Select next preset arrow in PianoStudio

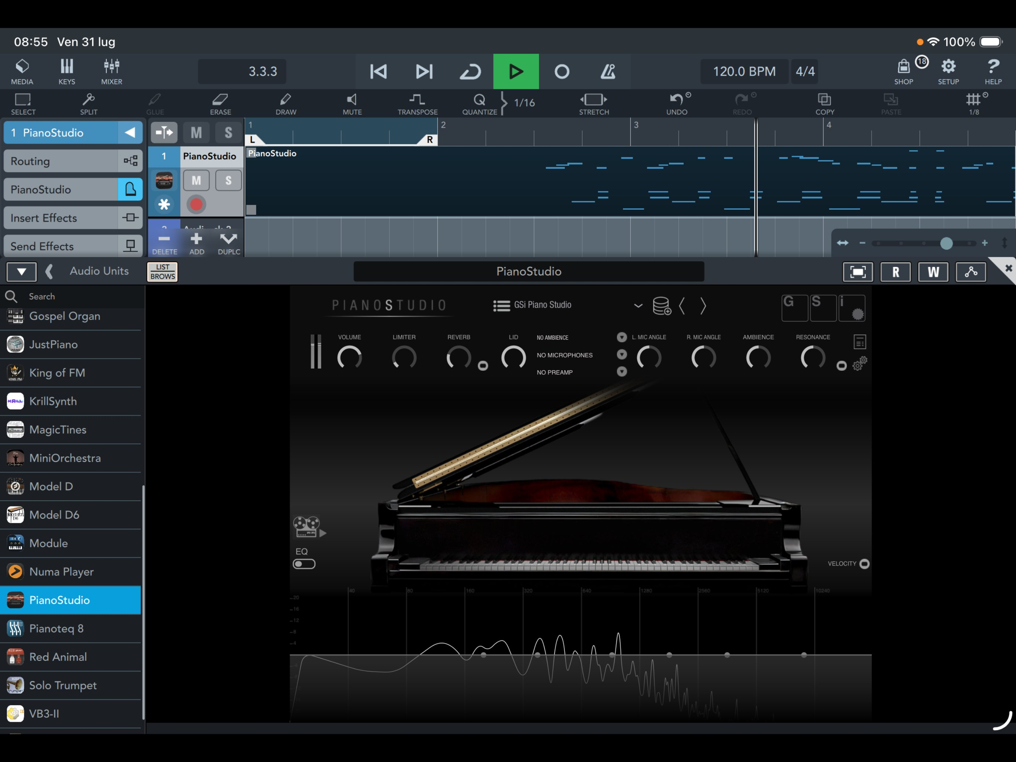tap(703, 305)
